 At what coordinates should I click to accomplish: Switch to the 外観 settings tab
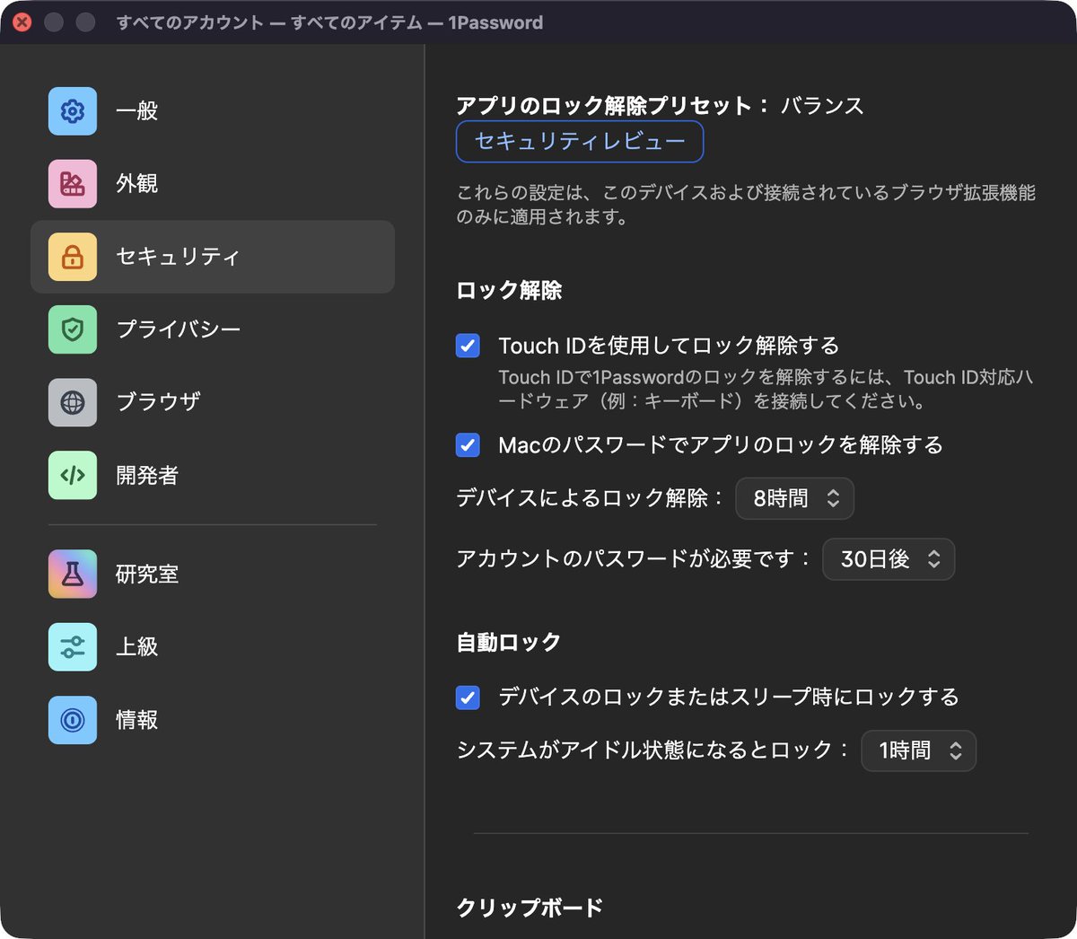tap(213, 183)
